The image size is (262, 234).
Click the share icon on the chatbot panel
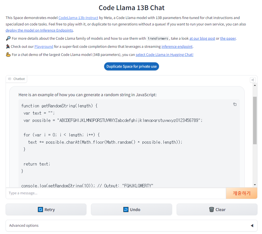coord(253,80)
